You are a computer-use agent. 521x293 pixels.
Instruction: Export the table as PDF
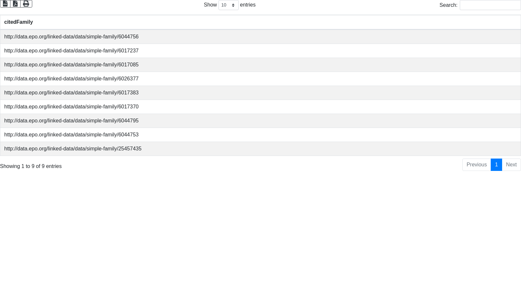point(15,4)
